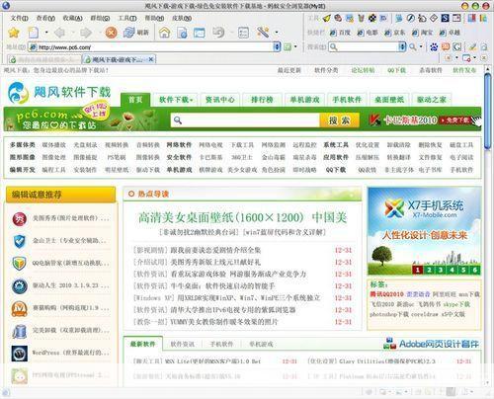Open the 查看(V) menu
Screen dimensions: 494x399
click(x=45, y=18)
